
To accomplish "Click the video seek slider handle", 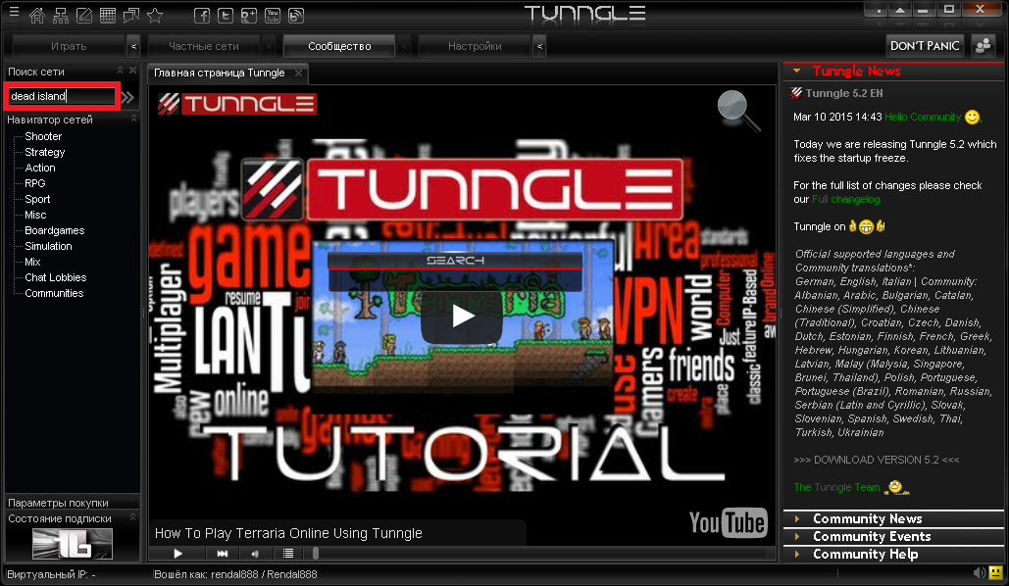I will [x=316, y=554].
